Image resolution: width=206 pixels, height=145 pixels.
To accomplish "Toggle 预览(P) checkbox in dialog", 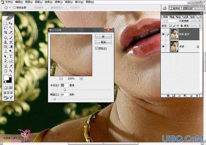I will pos(96,48).
